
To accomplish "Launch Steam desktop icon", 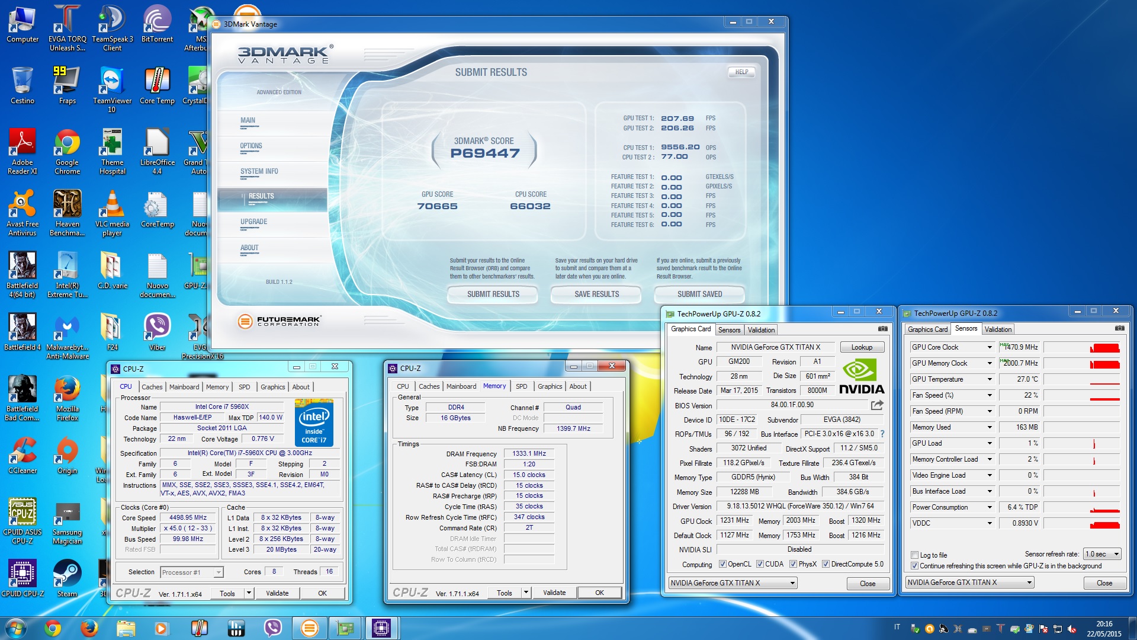I will click(x=68, y=579).
